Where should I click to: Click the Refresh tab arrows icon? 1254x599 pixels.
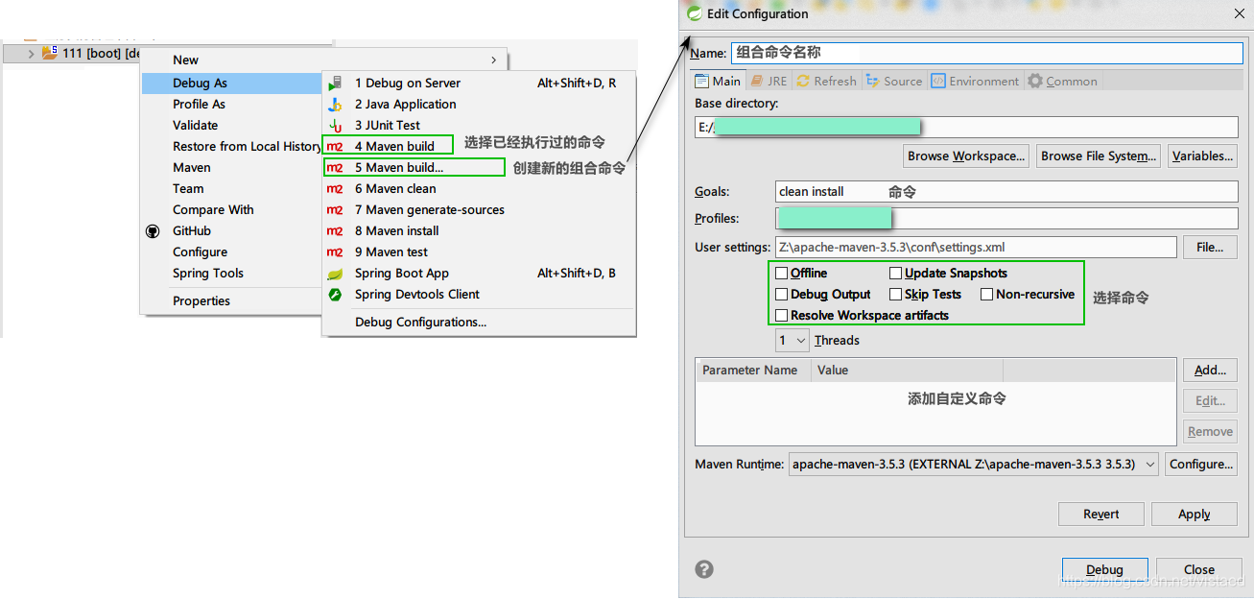point(803,82)
